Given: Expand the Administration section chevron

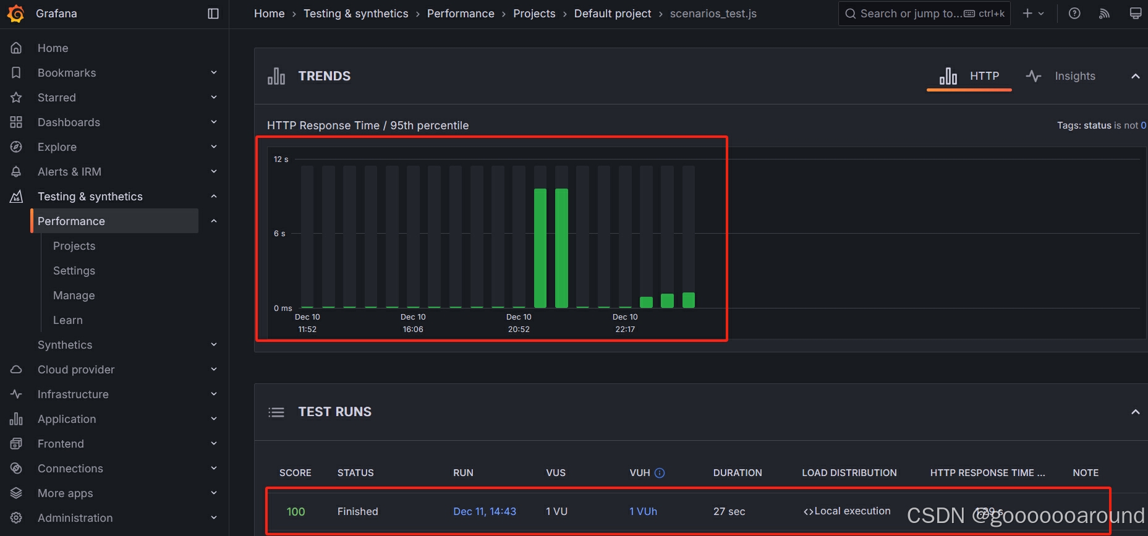Looking at the screenshot, I should 214,517.
